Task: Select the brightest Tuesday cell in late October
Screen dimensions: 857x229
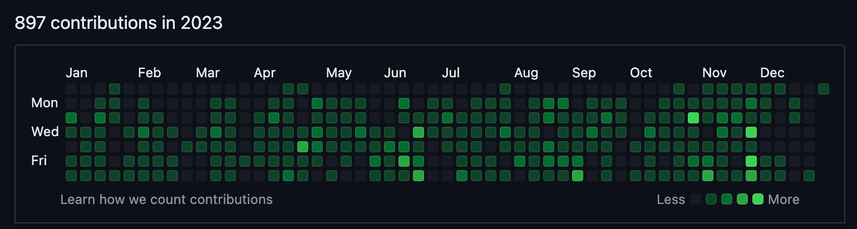Action: [x=693, y=118]
